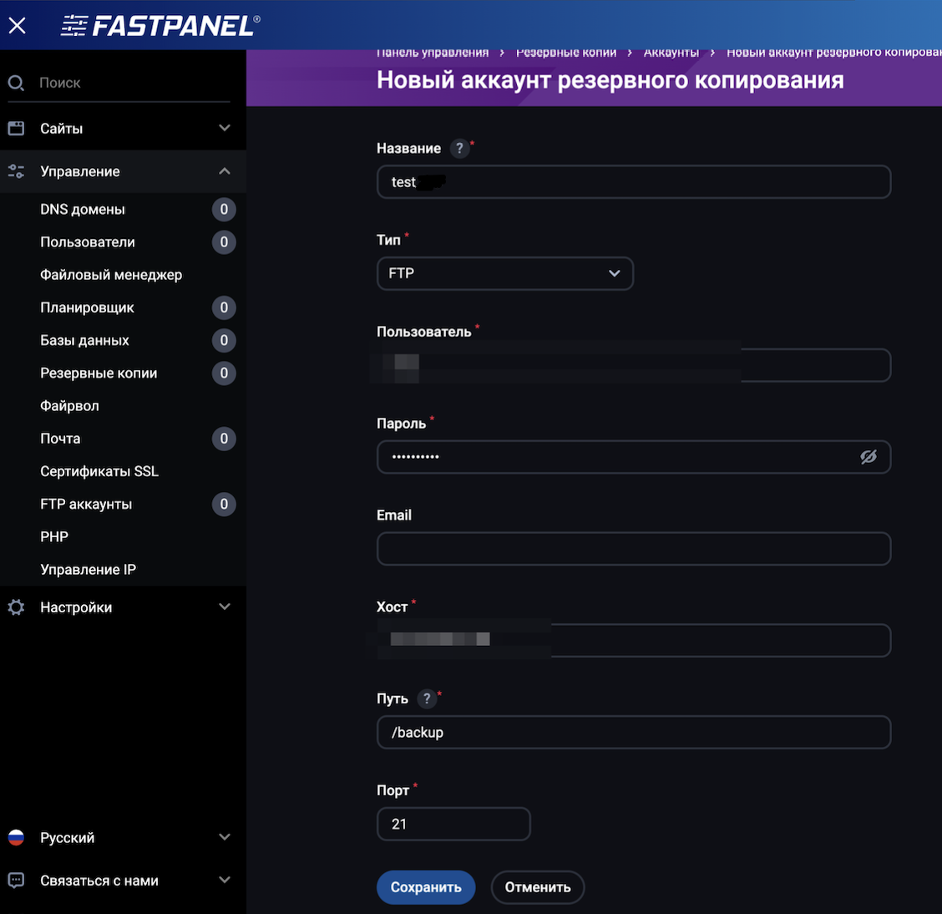Screen dimensions: 942x914
Task: Cancel the form using Отменить
Action: click(537, 887)
